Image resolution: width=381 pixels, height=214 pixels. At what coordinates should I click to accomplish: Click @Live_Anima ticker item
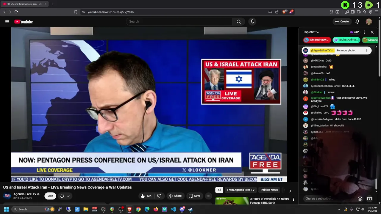pyautogui.click(x=346, y=40)
